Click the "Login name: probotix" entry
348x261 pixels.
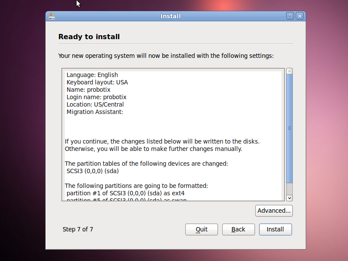click(x=97, y=97)
